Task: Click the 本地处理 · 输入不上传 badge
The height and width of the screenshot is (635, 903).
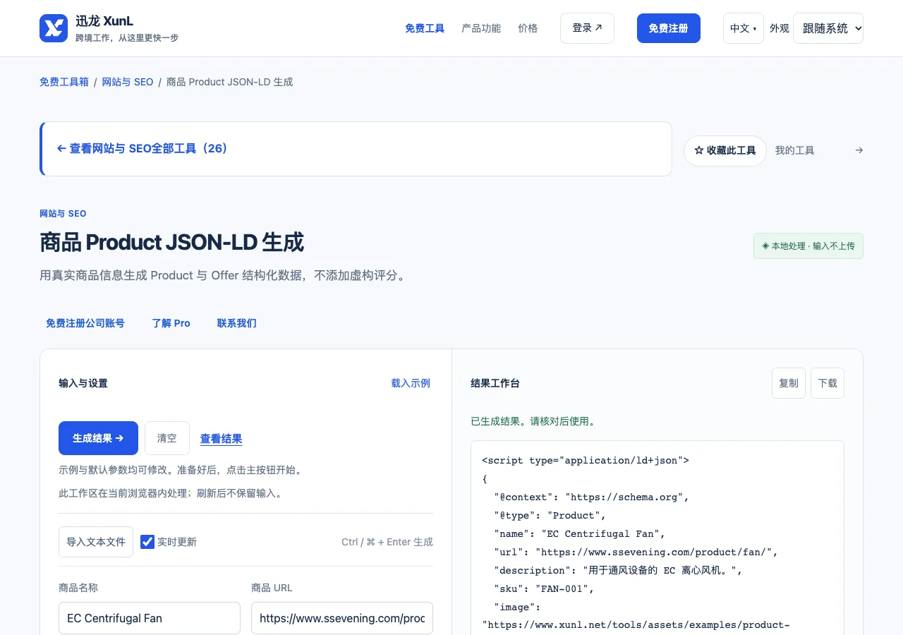Action: pos(808,246)
